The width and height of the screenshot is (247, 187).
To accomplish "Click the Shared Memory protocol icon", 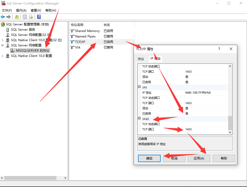I will click(72, 31).
